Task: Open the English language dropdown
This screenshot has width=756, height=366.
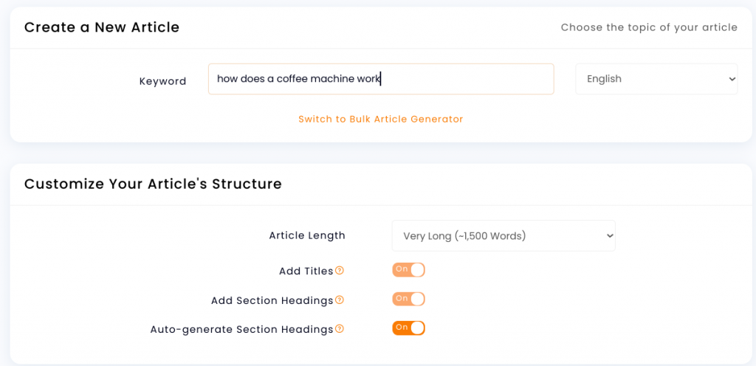Action: (x=656, y=79)
